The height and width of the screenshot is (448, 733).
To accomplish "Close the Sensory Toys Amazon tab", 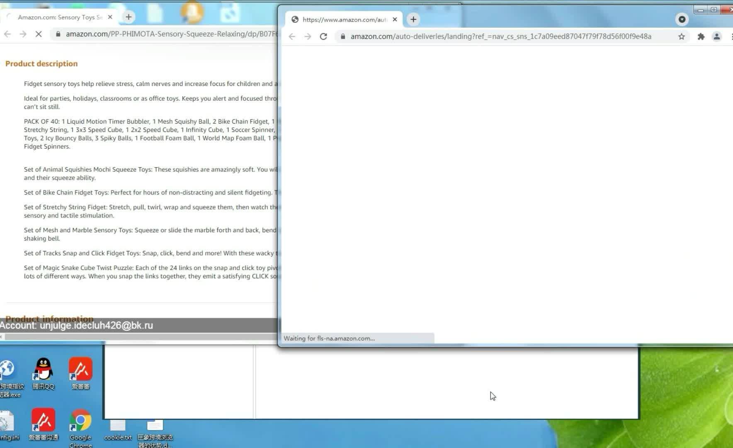I will tap(110, 17).
